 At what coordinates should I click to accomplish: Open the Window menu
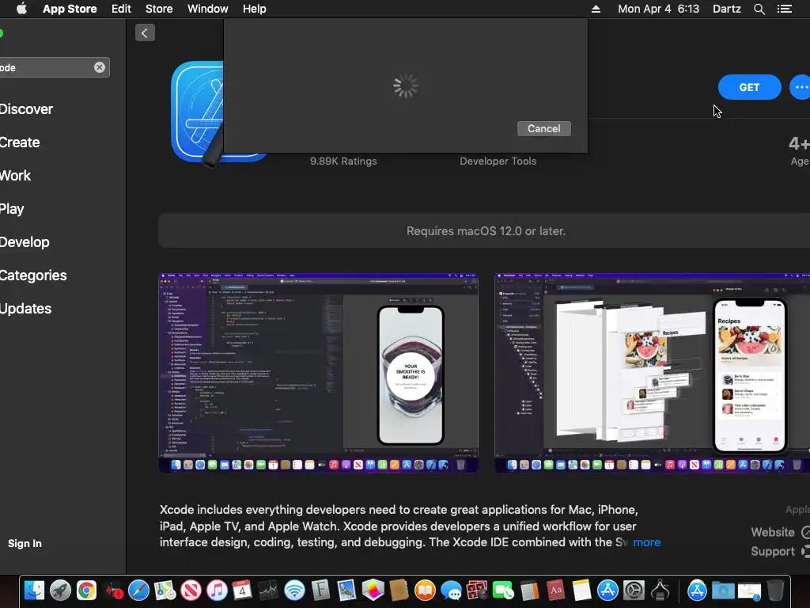tap(208, 9)
